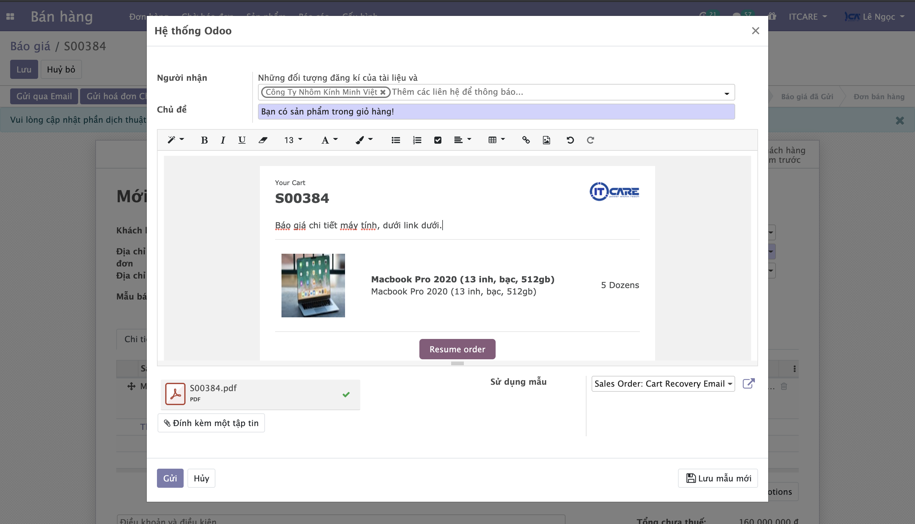Open the order lines column options kebab
Viewport: 915px width, 524px height.
pos(795,369)
